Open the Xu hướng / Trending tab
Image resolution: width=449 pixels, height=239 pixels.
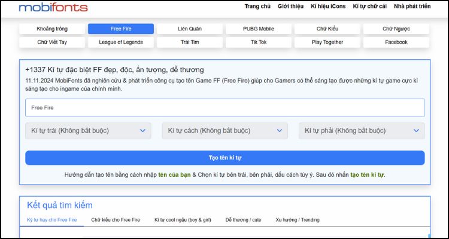pos(298,220)
